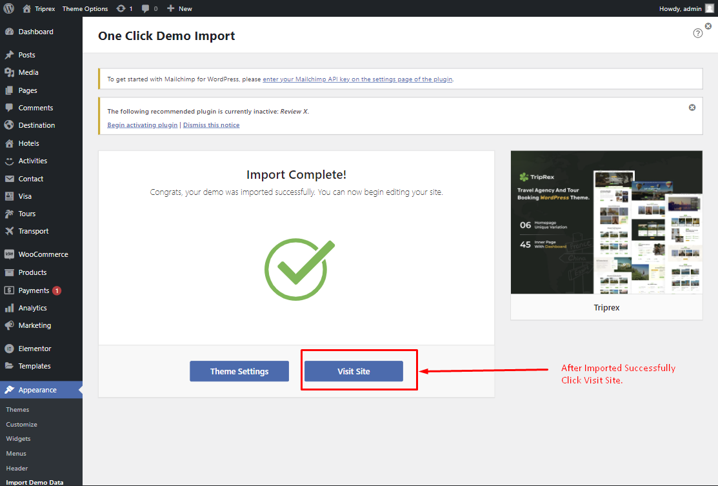Open Menus submenu item
The image size is (718, 486).
click(16, 454)
